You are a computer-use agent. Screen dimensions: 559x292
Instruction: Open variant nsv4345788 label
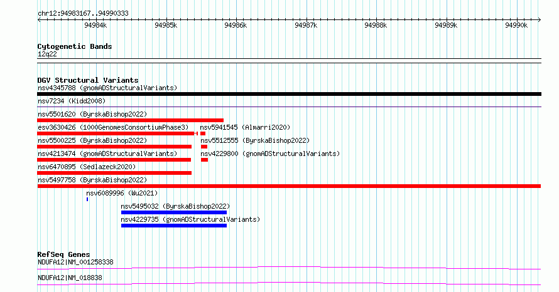click(x=107, y=88)
